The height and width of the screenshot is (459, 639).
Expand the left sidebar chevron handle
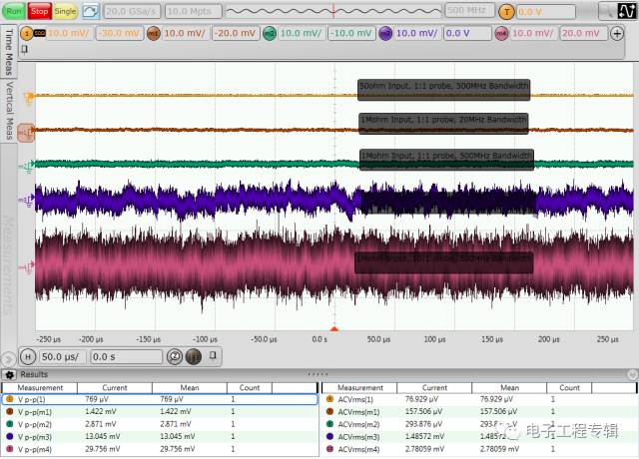coord(9,356)
